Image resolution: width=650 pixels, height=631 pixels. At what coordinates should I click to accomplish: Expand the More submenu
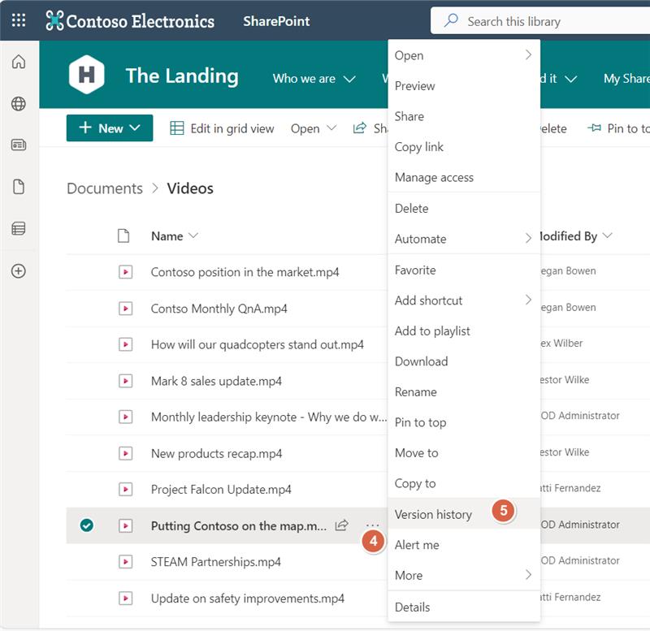(x=528, y=575)
